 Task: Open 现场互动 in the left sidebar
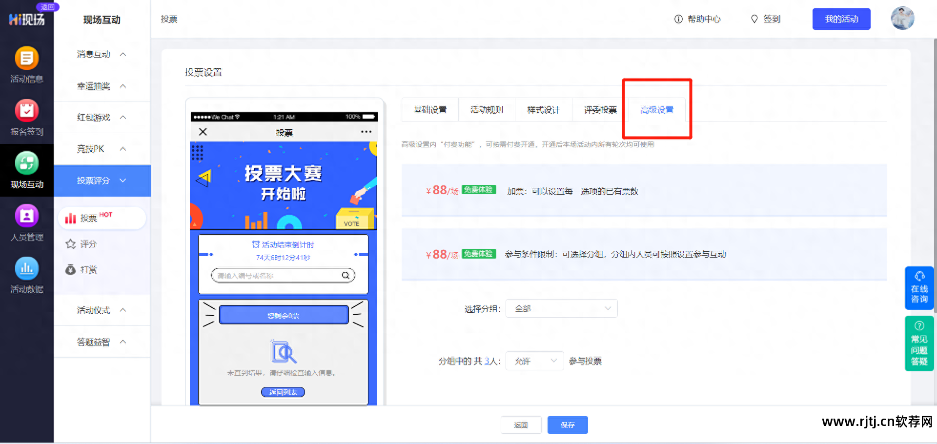click(x=27, y=171)
